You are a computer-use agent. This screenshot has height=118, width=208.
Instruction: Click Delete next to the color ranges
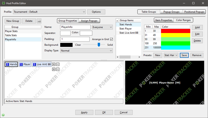pos(197,41)
